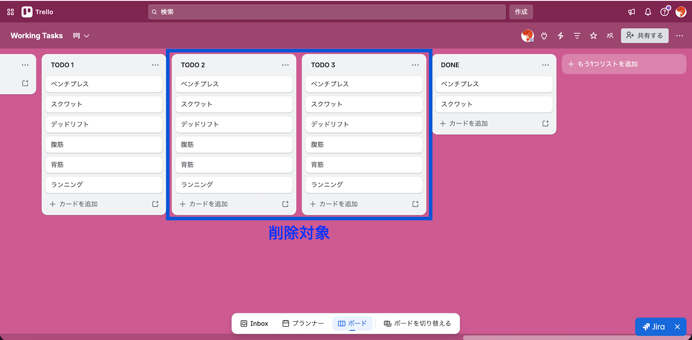Open ランニング card in TODO 1
The height and width of the screenshot is (340, 692).
pyautogui.click(x=104, y=185)
